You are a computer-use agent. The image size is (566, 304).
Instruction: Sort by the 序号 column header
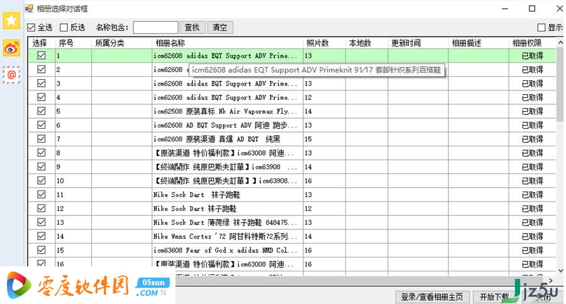74,43
